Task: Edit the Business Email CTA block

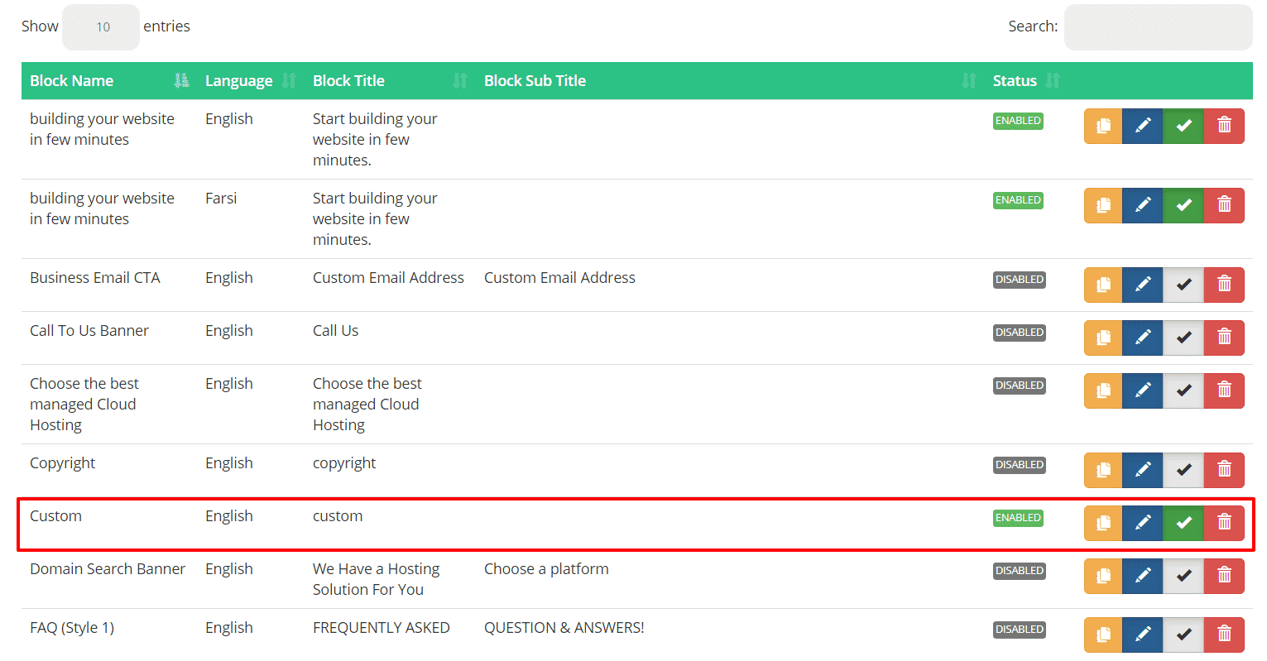Action: [x=1143, y=285]
